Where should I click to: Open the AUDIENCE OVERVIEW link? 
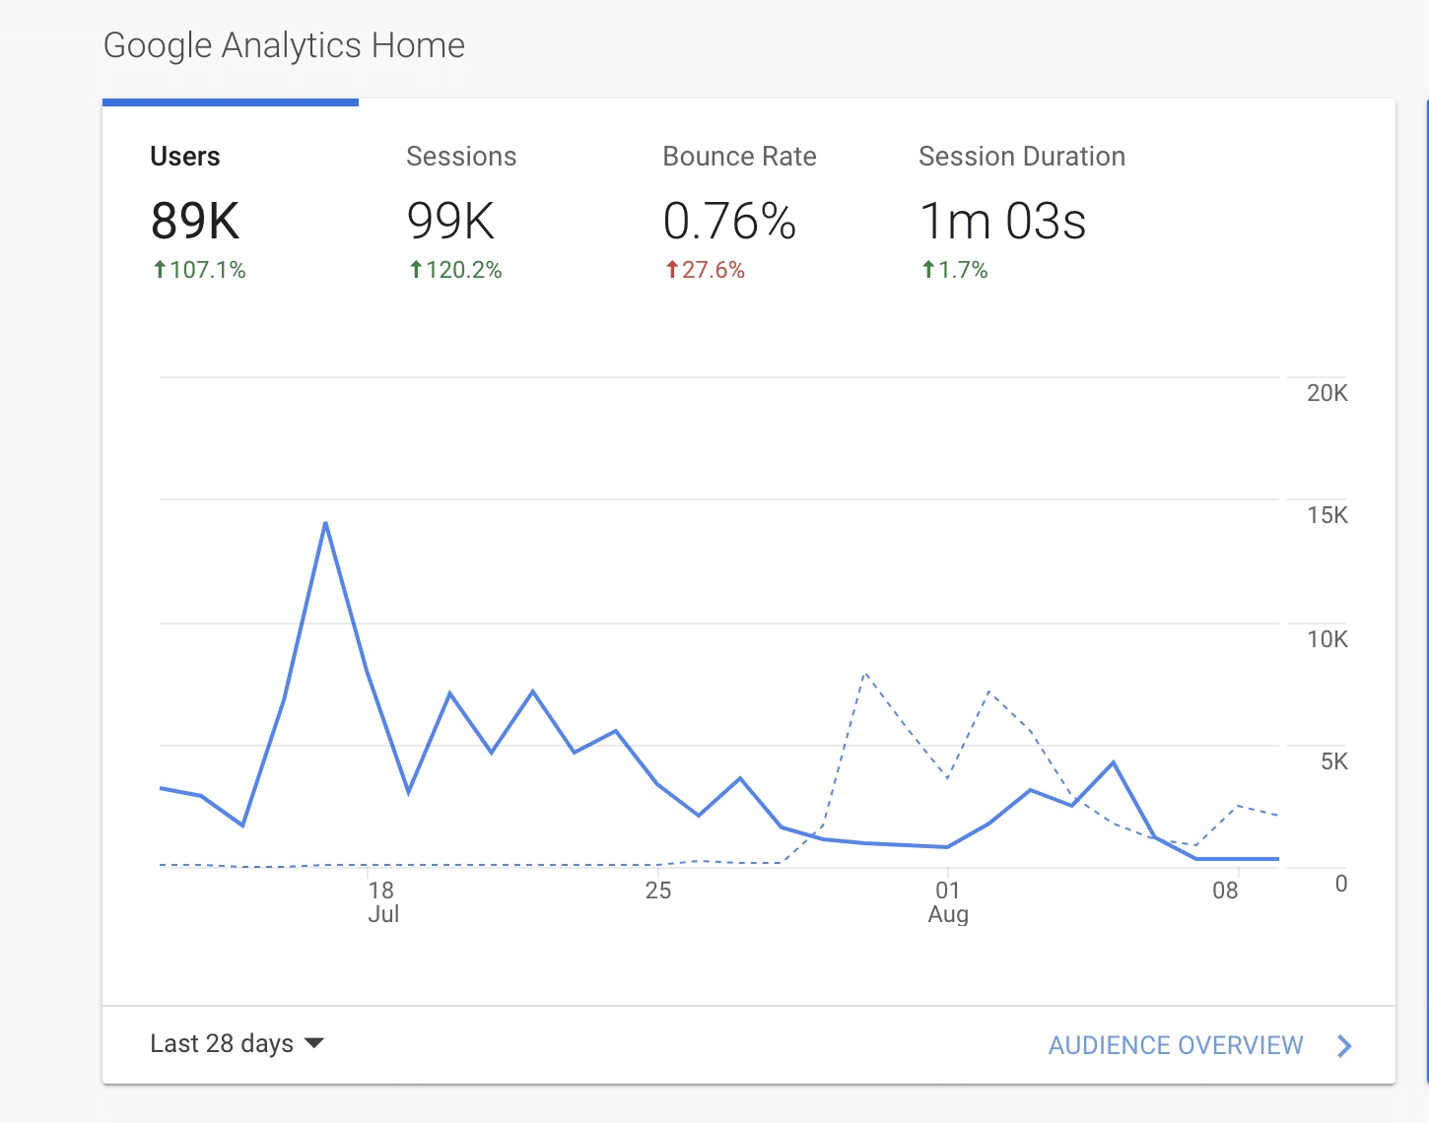tap(1175, 1045)
